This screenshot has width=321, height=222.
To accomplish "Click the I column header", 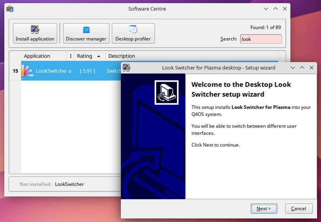I will pos(70,56).
